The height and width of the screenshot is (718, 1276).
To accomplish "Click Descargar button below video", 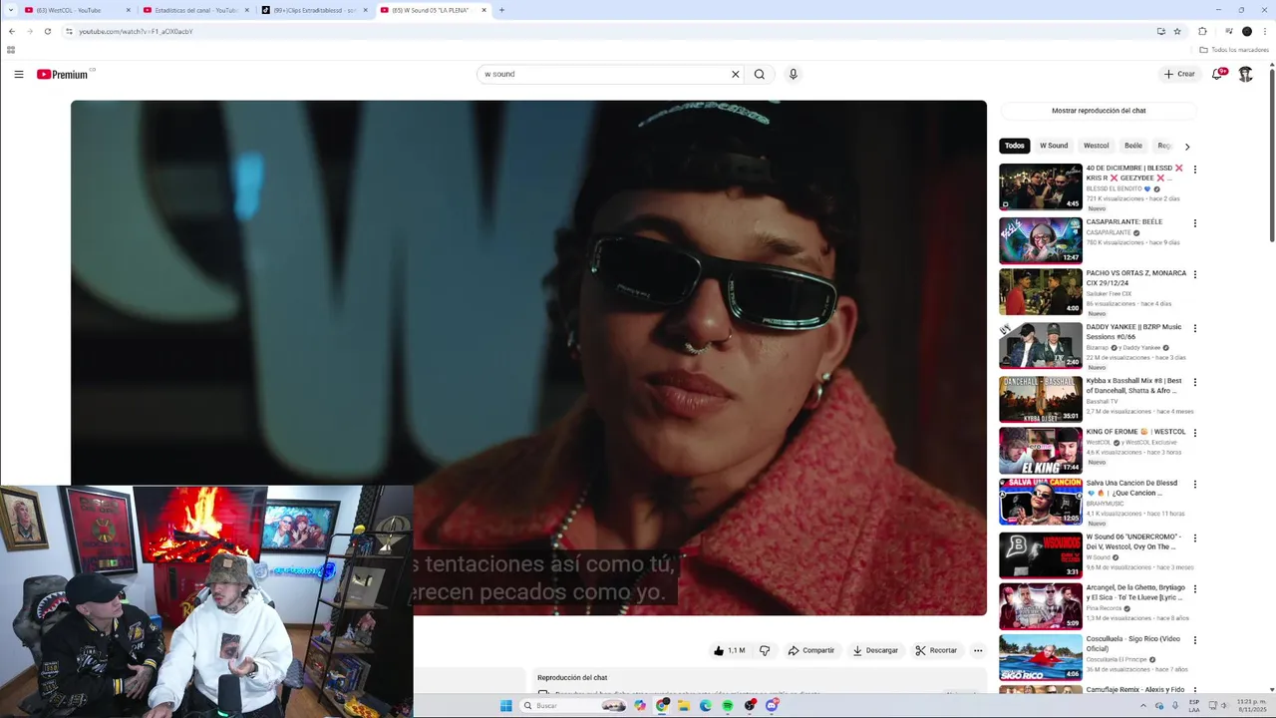I will pos(874,650).
